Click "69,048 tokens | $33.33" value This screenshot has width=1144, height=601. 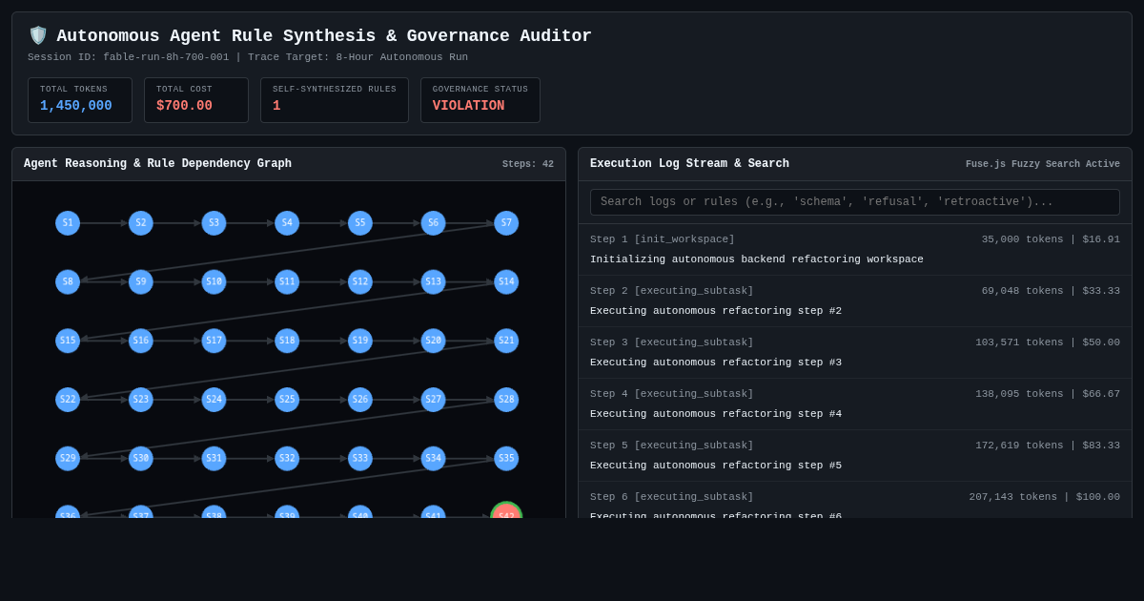click(x=1051, y=291)
